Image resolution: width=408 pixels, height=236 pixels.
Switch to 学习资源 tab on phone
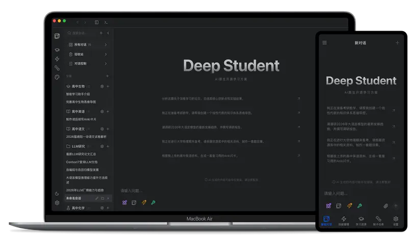click(361, 221)
